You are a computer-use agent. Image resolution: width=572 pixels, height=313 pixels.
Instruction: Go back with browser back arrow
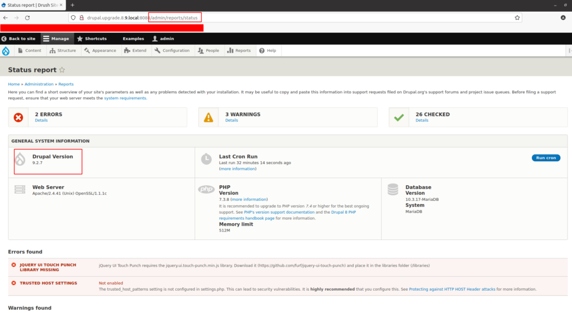click(6, 17)
